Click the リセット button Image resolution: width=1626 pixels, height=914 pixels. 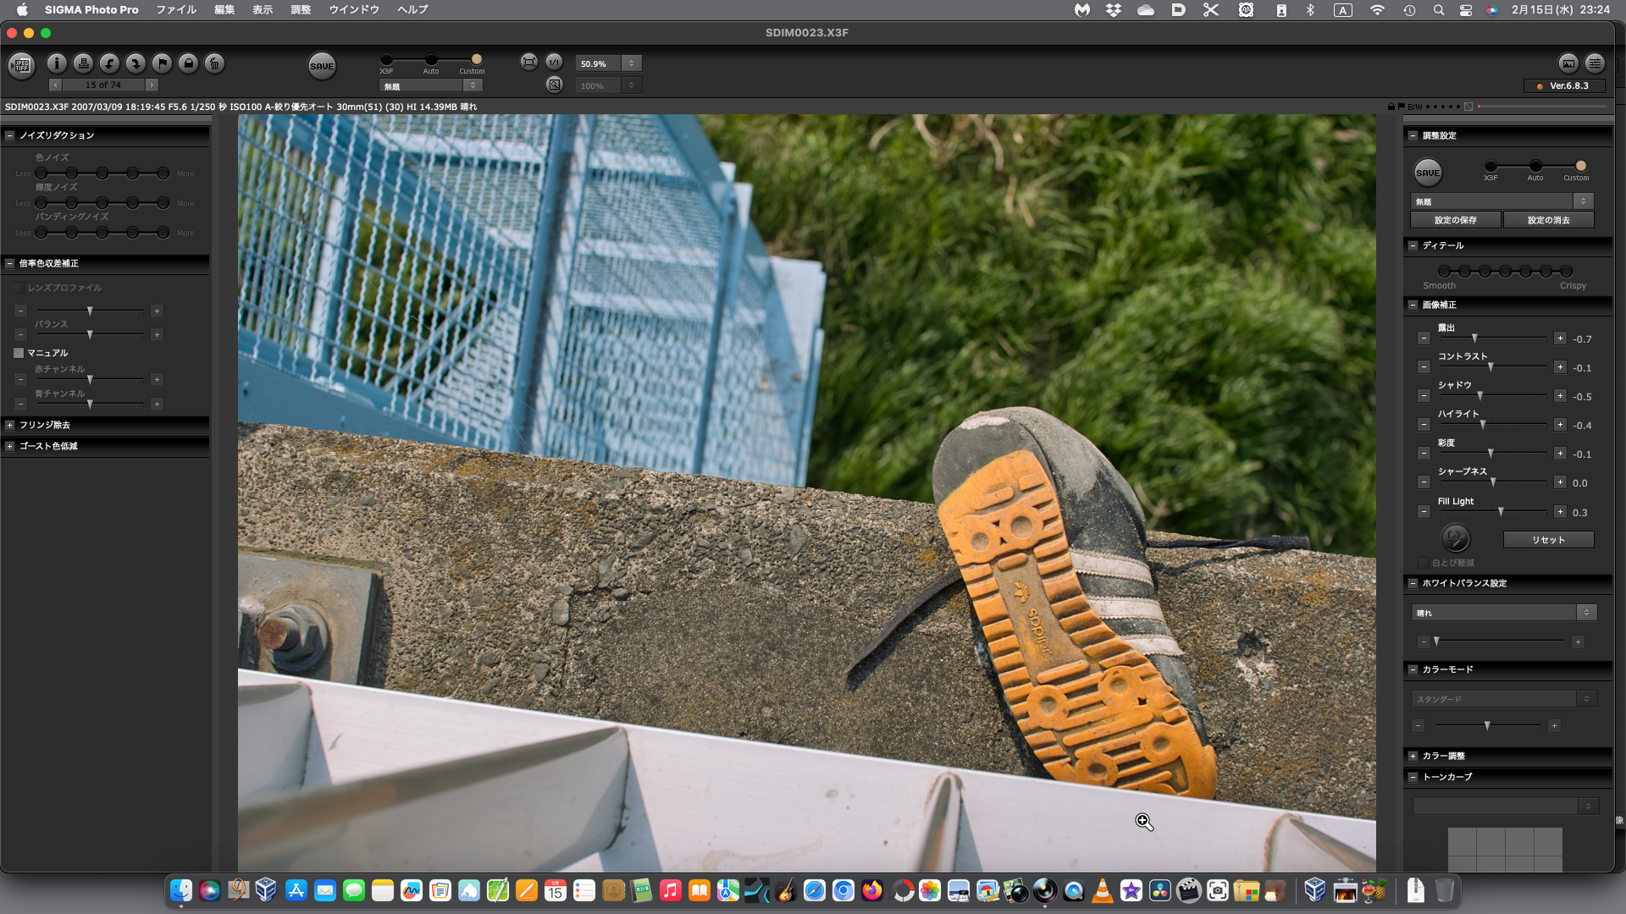coord(1548,540)
